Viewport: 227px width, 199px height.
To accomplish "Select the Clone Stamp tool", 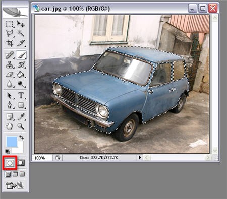I will [x=10, y=64].
